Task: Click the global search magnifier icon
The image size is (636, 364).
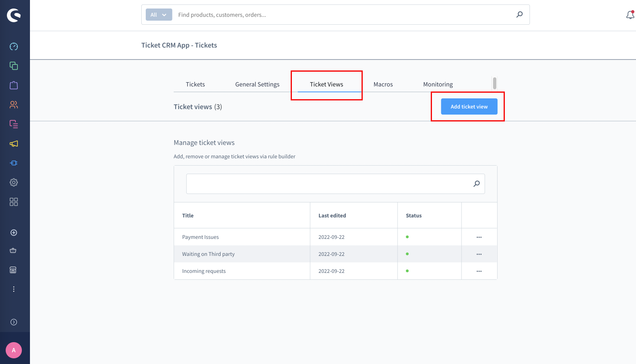Action: (x=519, y=15)
